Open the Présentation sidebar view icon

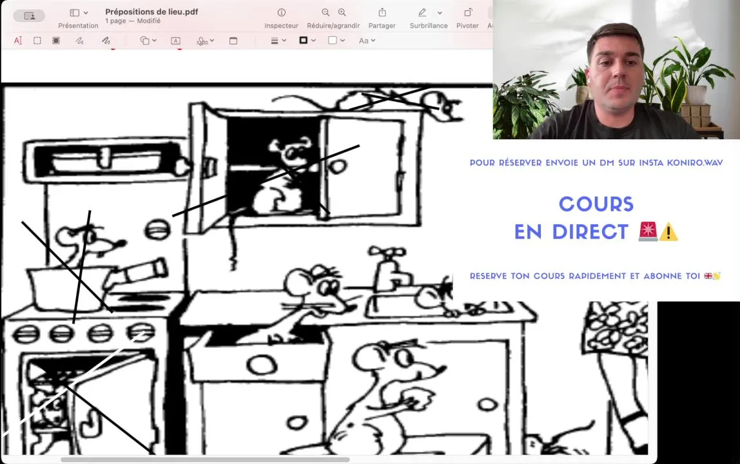tap(75, 13)
